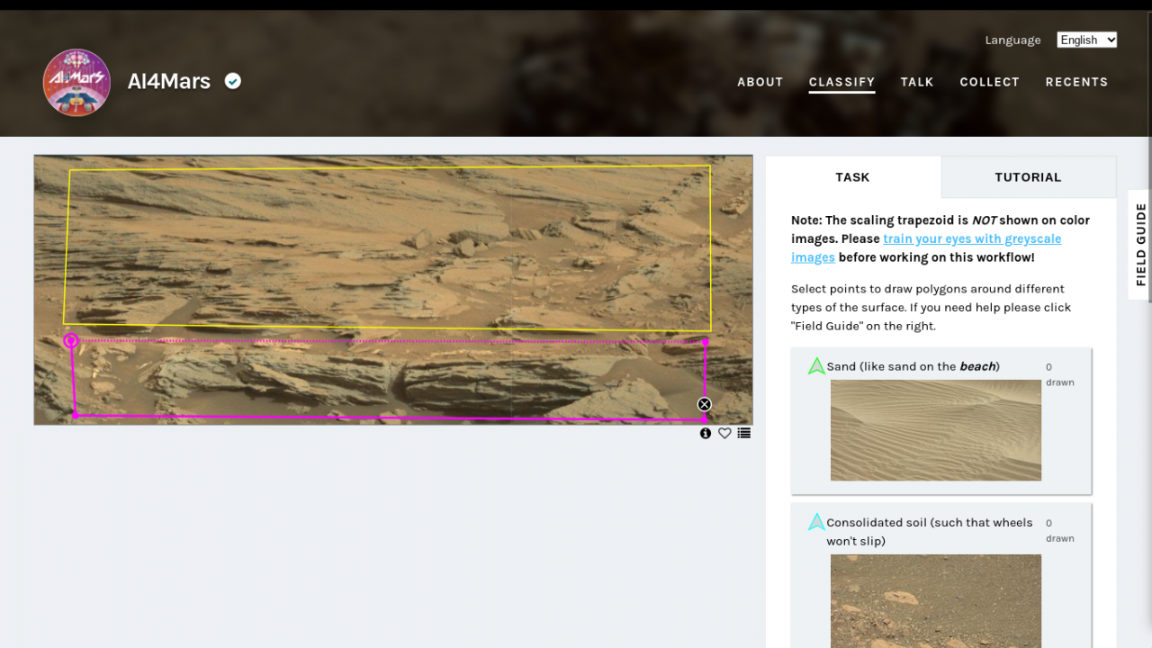This screenshot has width=1152, height=648.
Task: Click the consolidated soil example thumbnail
Action: (936, 601)
